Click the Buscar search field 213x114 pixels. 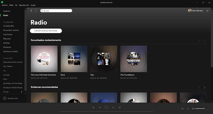[56, 11]
